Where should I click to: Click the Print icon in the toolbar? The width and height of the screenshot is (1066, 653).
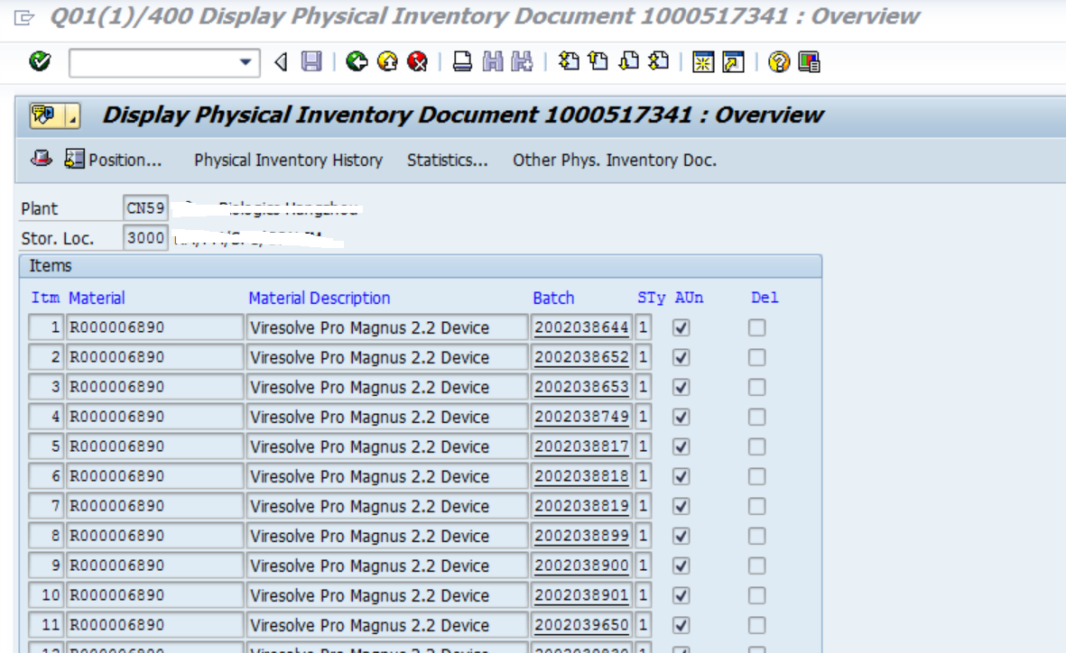462,62
